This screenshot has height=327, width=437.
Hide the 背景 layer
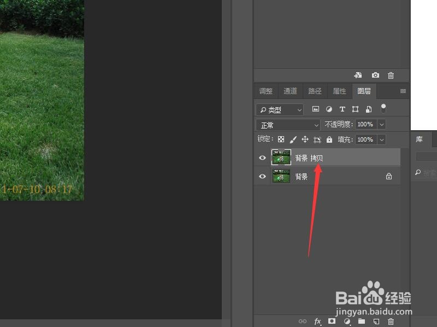click(263, 176)
